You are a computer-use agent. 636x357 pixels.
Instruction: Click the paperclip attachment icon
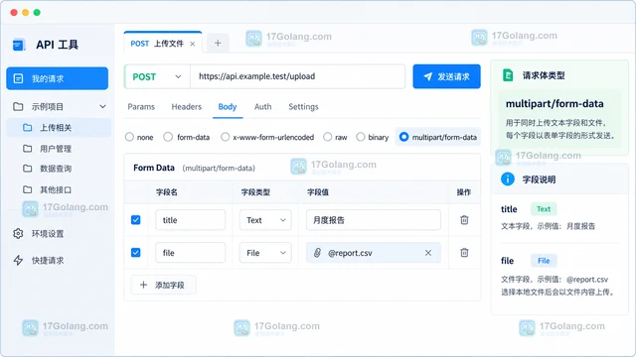(x=318, y=253)
